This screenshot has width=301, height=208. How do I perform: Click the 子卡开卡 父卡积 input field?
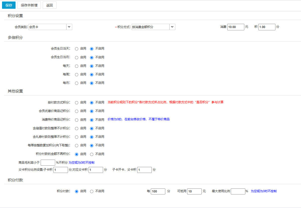(x=144, y=170)
